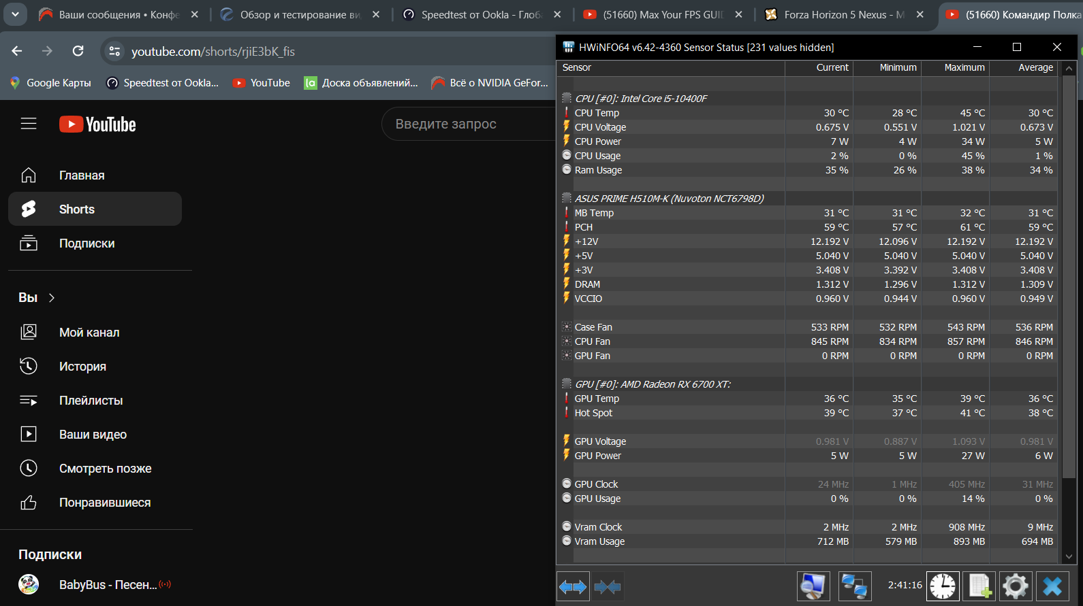This screenshot has height=606, width=1083.
Task: Open the Главная home icon in sidebar
Action: click(29, 175)
